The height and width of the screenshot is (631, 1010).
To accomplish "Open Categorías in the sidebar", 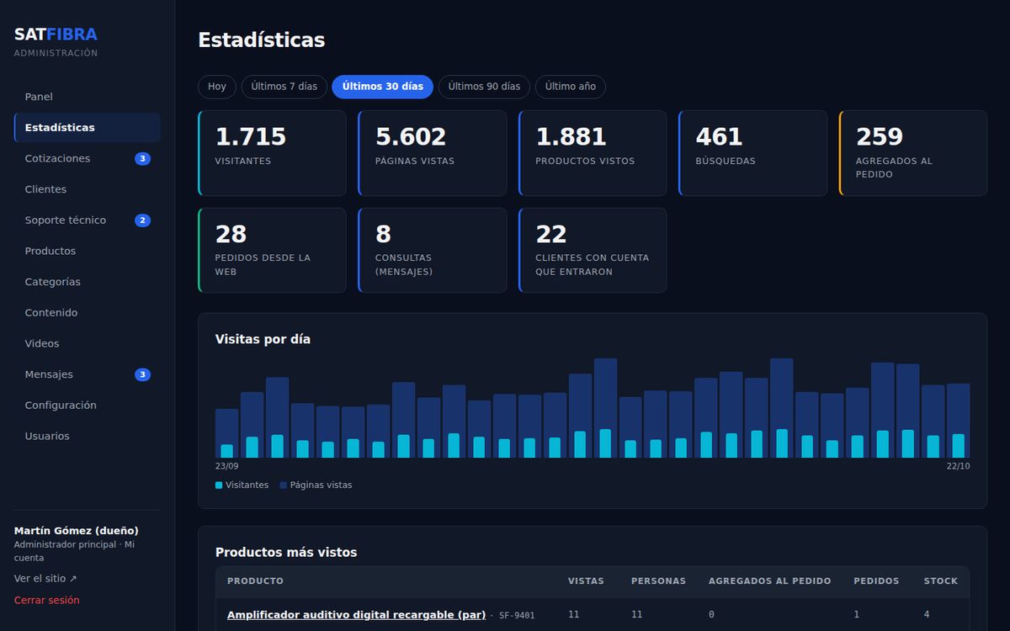I will pos(88,282).
